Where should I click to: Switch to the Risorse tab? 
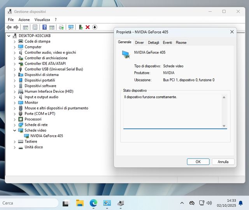click(x=181, y=42)
